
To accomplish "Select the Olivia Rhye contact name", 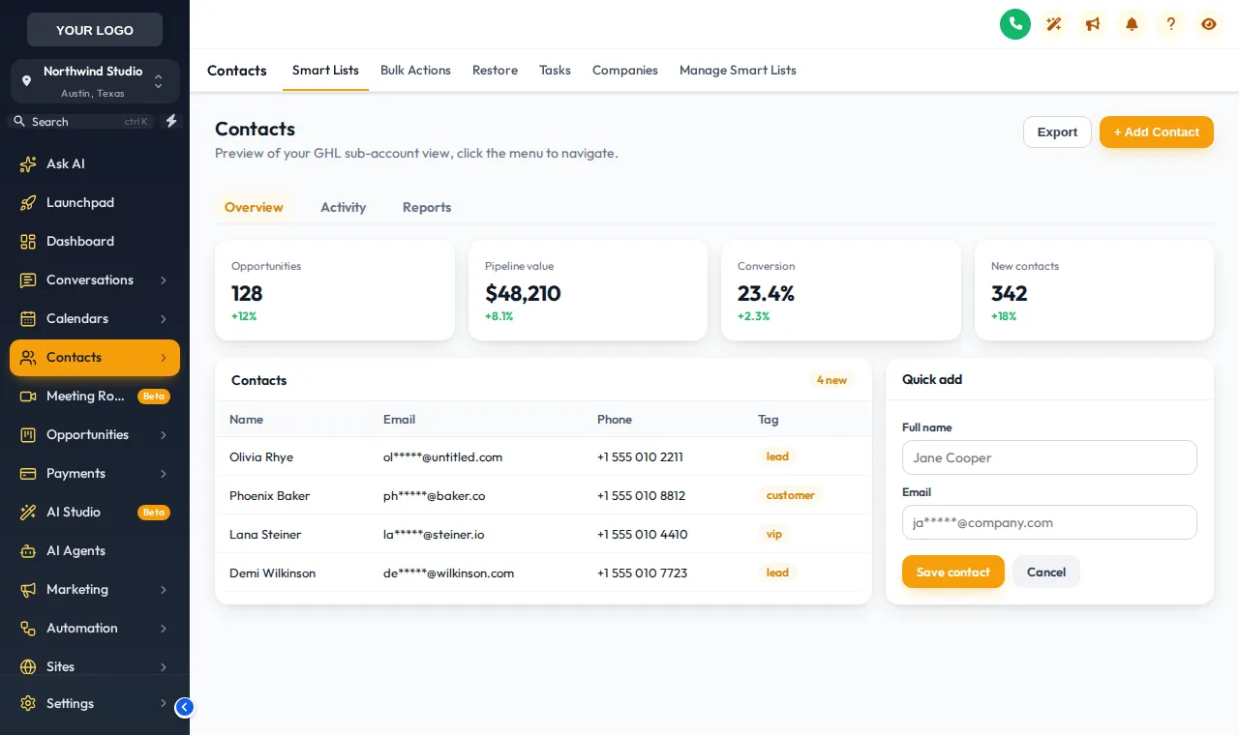I will click(261, 456).
